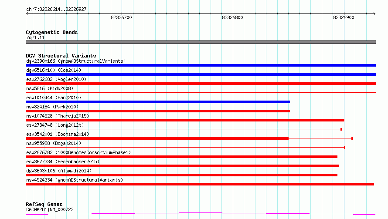Select dgv3603n106 (Alsmadi2014) label
The image size is (388, 219).
pos(59,171)
